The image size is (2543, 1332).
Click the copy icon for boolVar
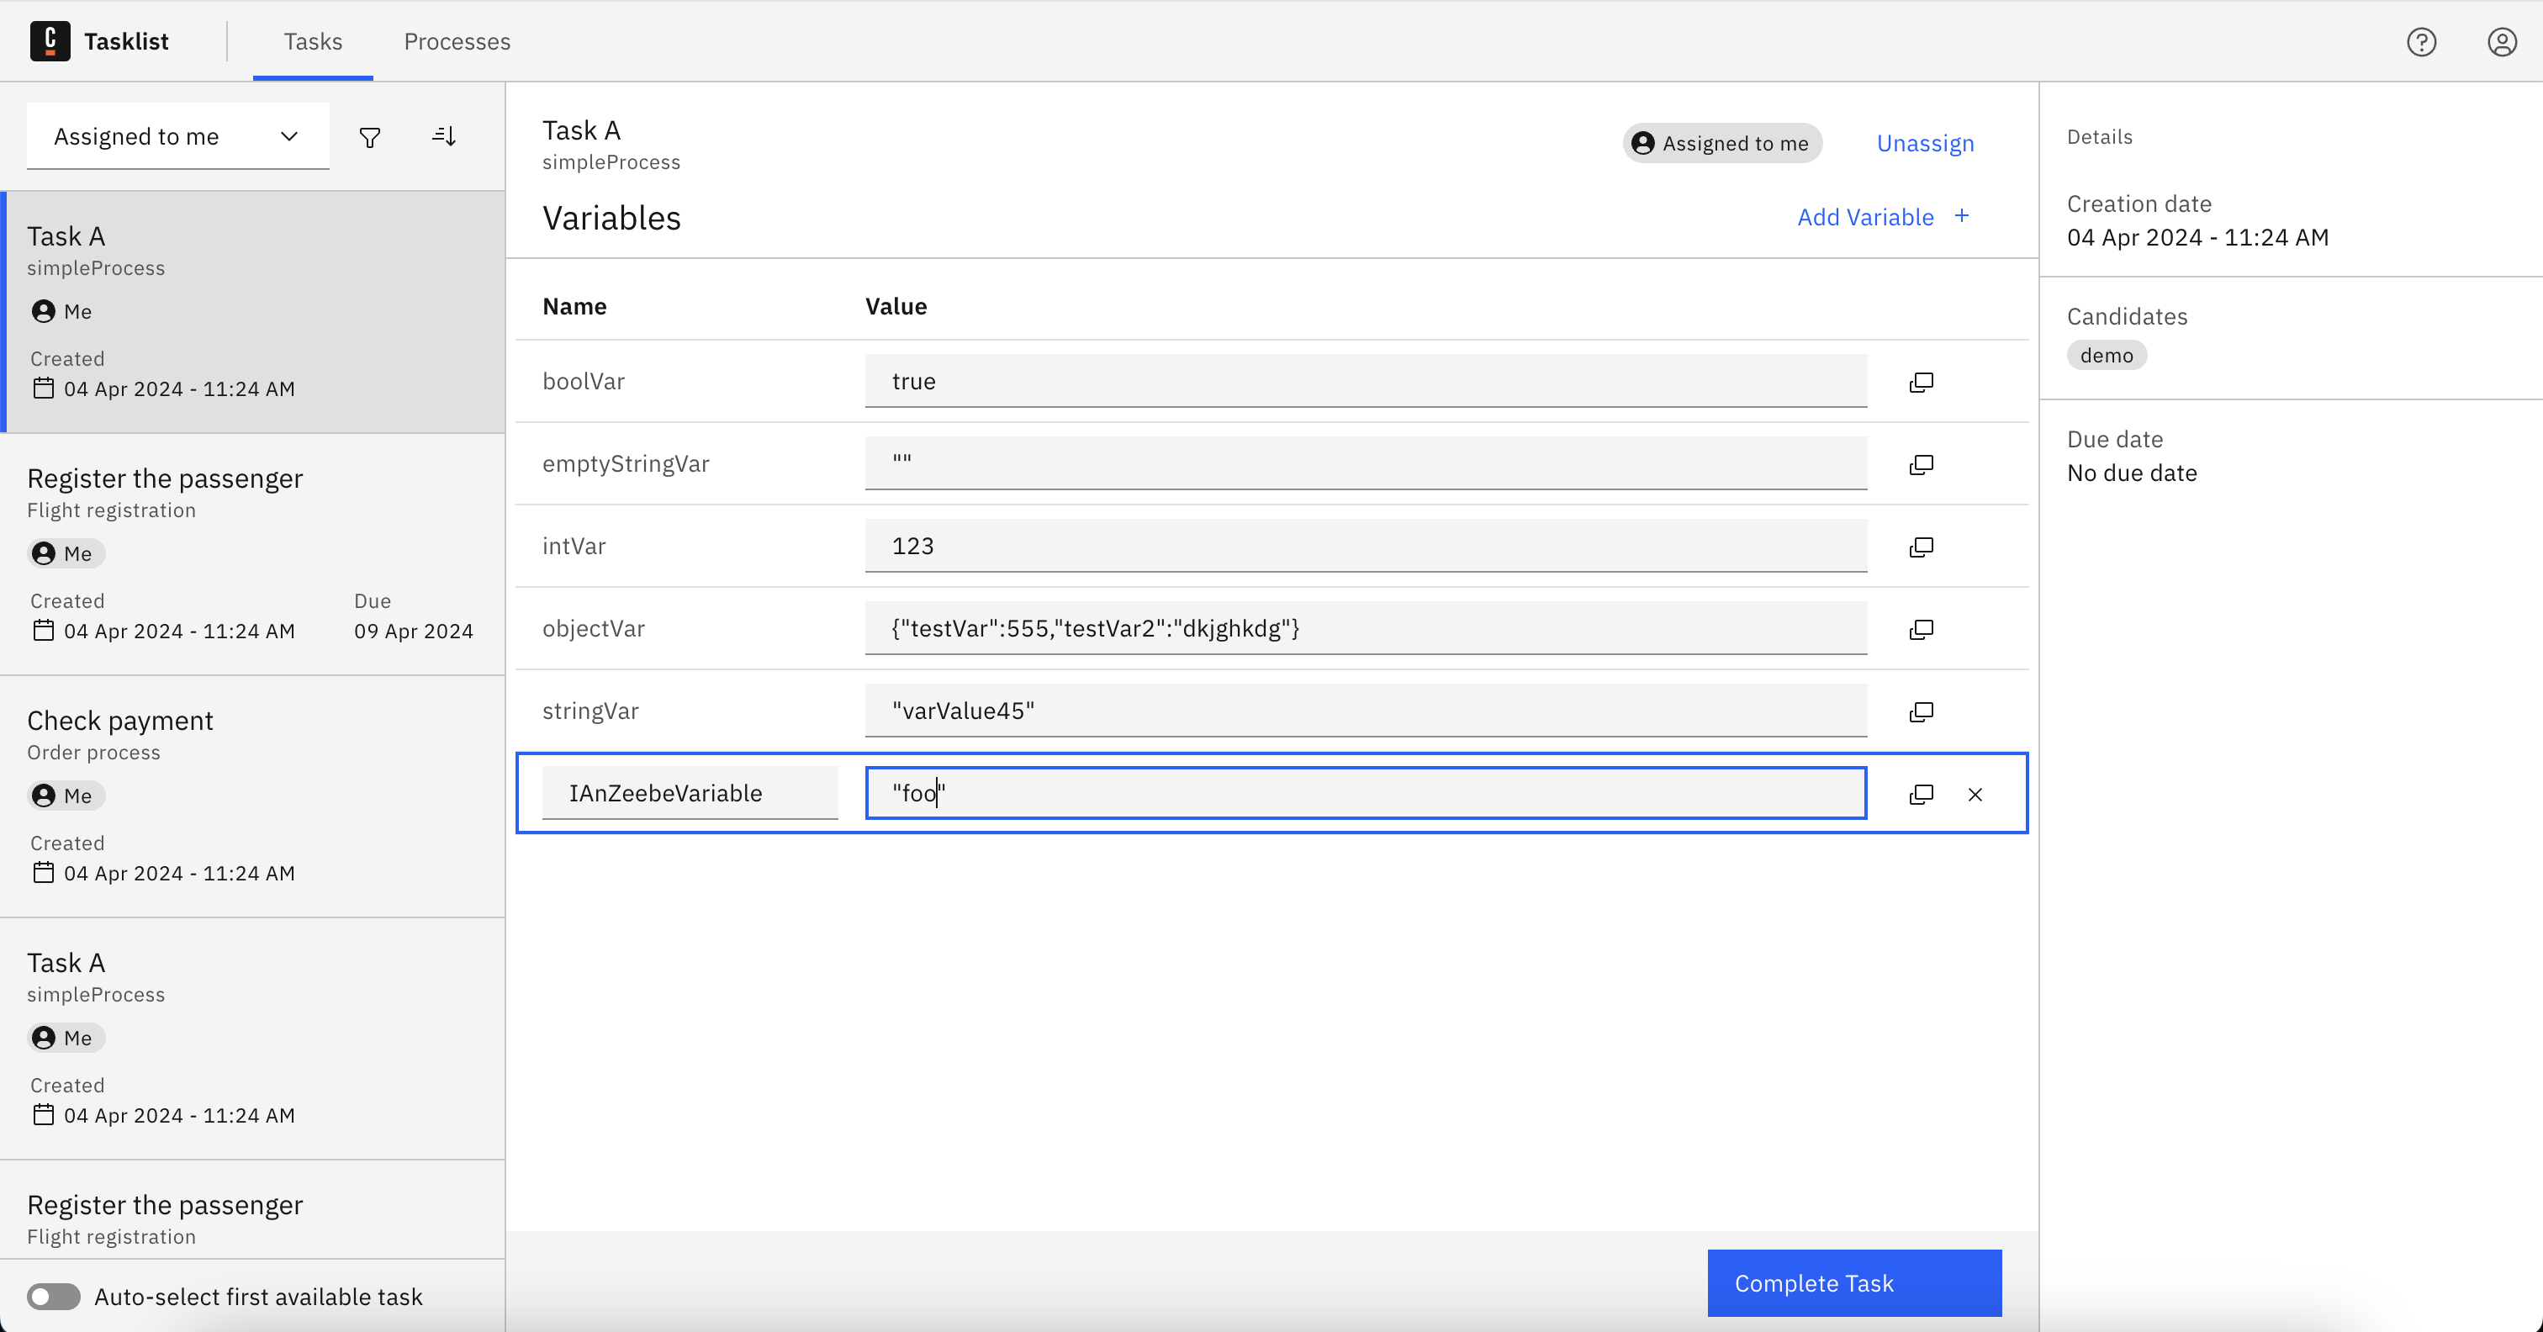(x=1921, y=382)
